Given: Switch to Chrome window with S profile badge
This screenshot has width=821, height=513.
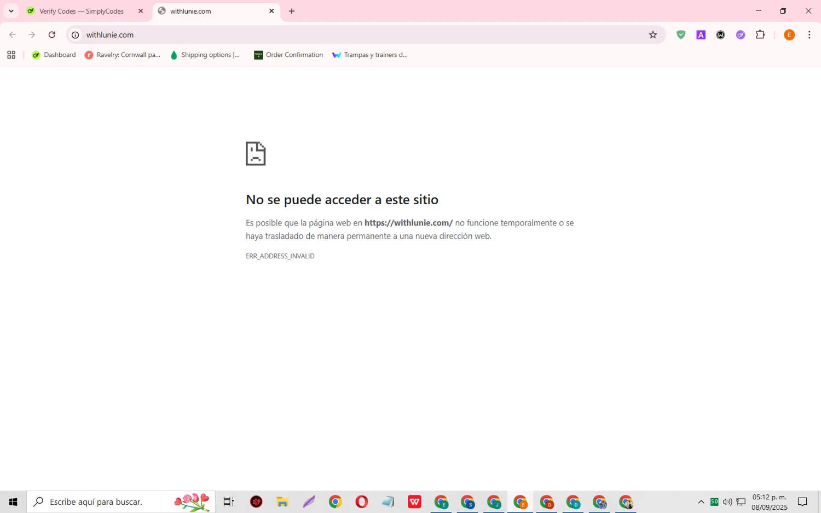Looking at the screenshot, I should [467, 502].
